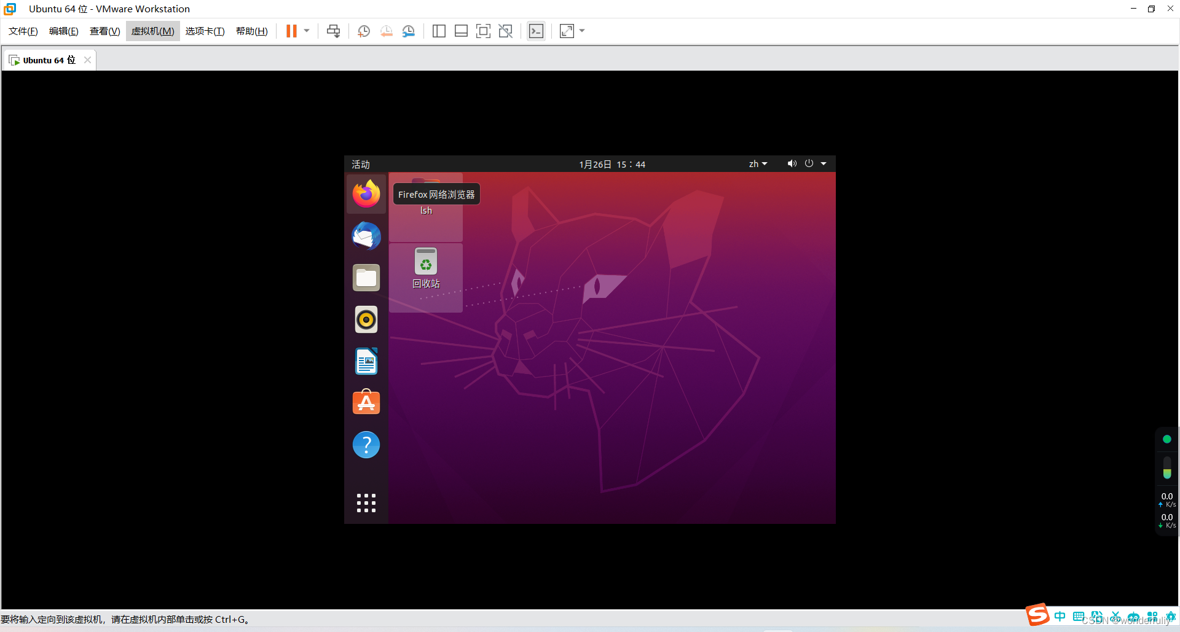Toggle the library sidebar view icon
Image resolution: width=1180 pixels, height=632 pixels.
(x=439, y=31)
